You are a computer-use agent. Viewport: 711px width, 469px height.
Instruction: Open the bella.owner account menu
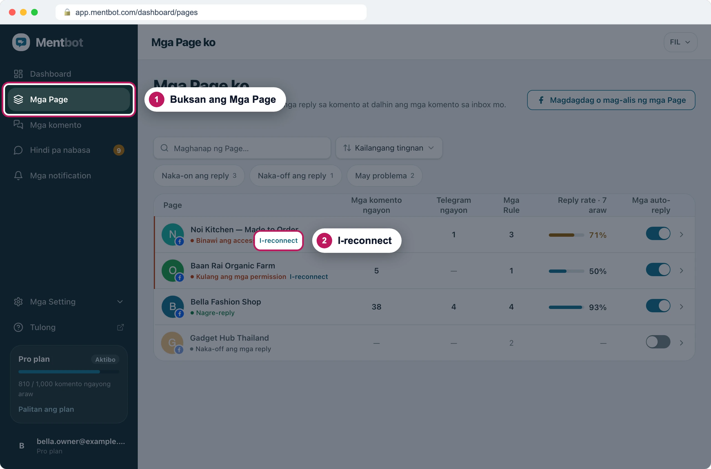tap(69, 446)
